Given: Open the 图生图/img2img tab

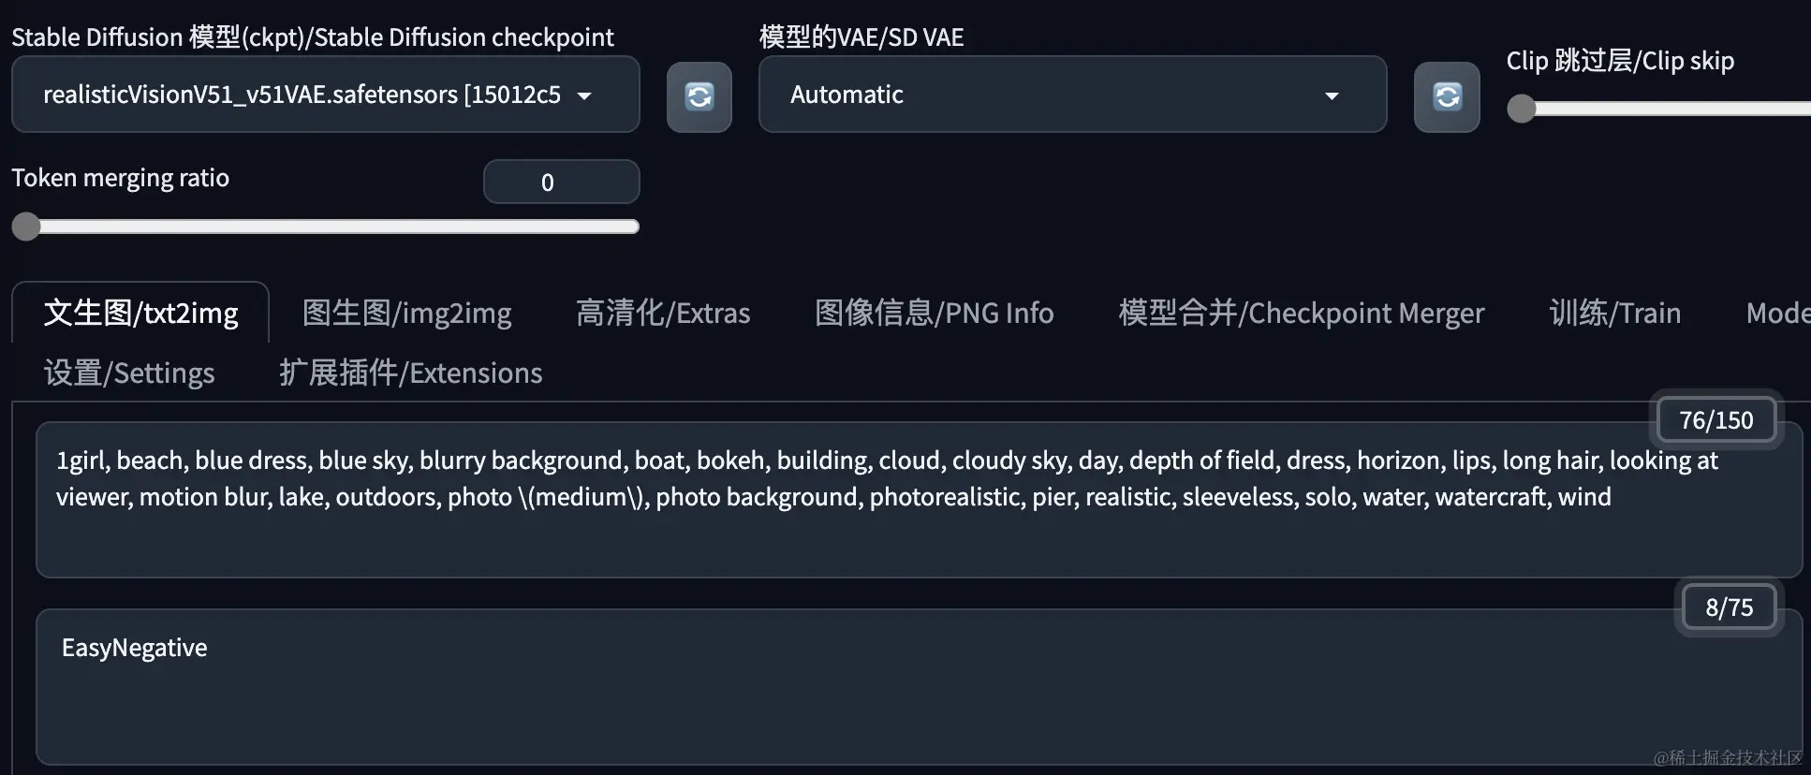Looking at the screenshot, I should pyautogui.click(x=406, y=313).
